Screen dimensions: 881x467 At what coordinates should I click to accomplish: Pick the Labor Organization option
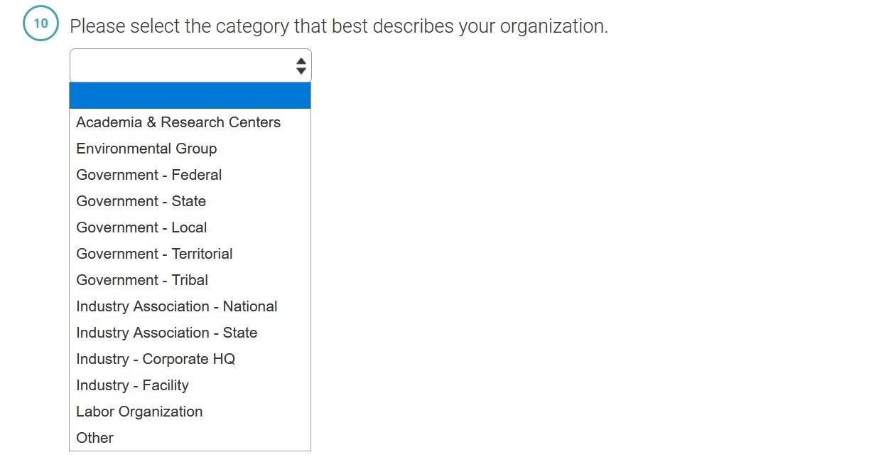point(139,412)
